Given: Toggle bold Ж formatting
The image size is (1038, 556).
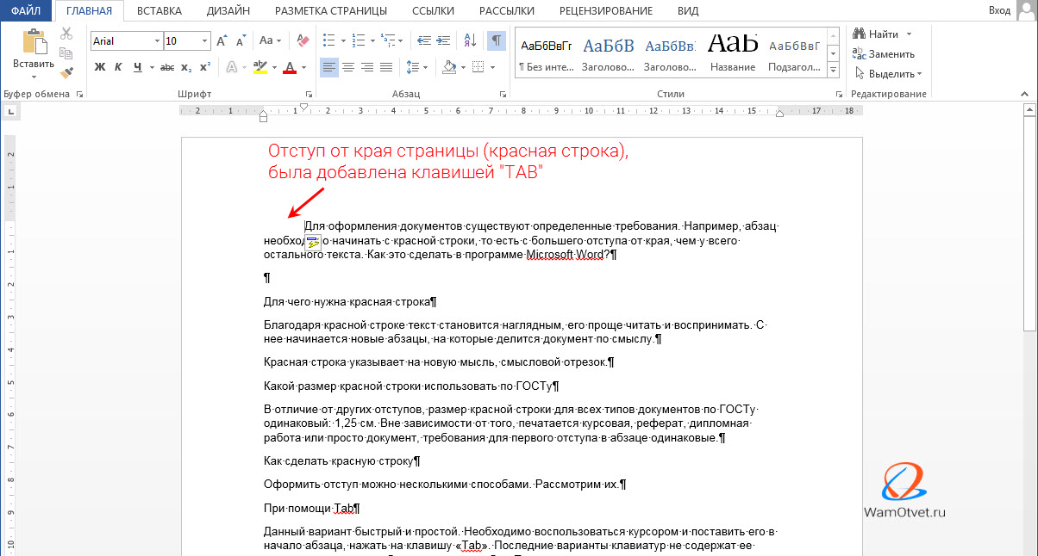Looking at the screenshot, I should pos(100,67).
